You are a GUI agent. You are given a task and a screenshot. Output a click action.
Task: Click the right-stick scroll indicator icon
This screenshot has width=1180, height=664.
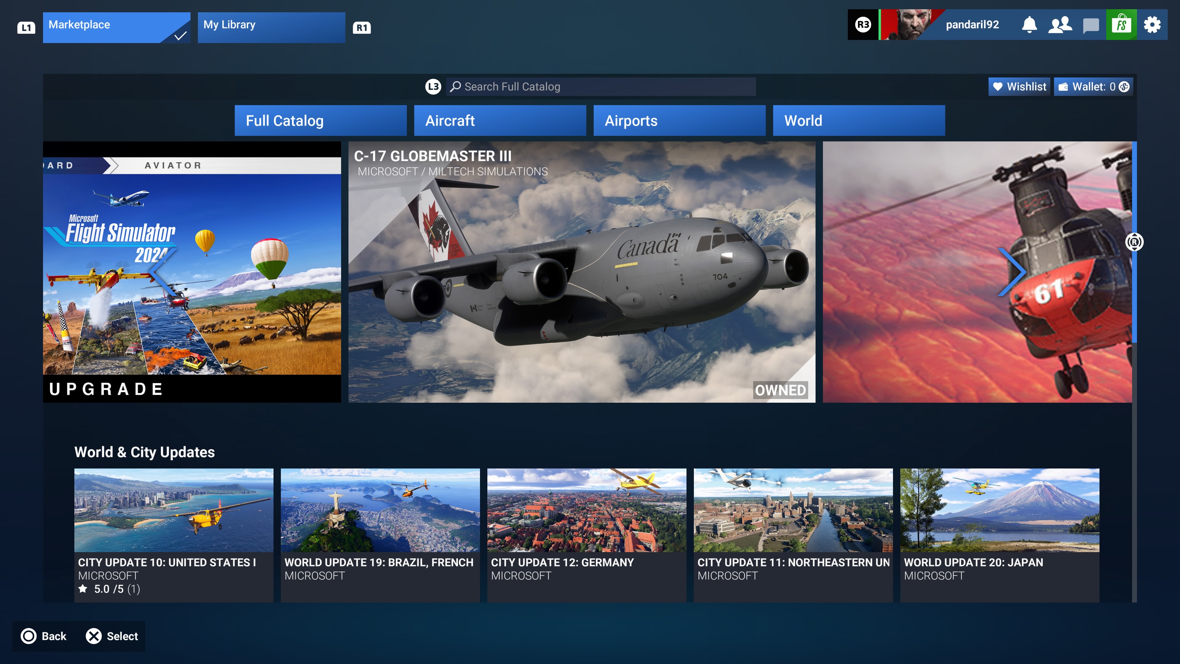(x=1134, y=242)
